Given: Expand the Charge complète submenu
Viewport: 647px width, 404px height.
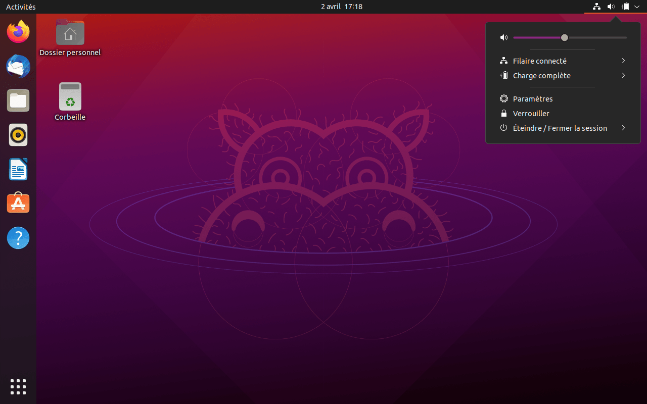Looking at the screenshot, I should [563, 76].
